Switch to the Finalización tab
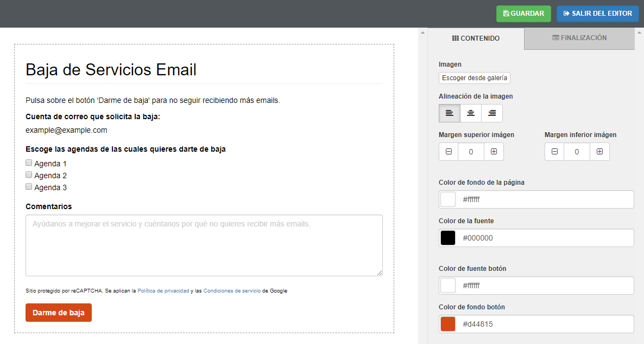This screenshot has height=344, width=644. point(579,38)
